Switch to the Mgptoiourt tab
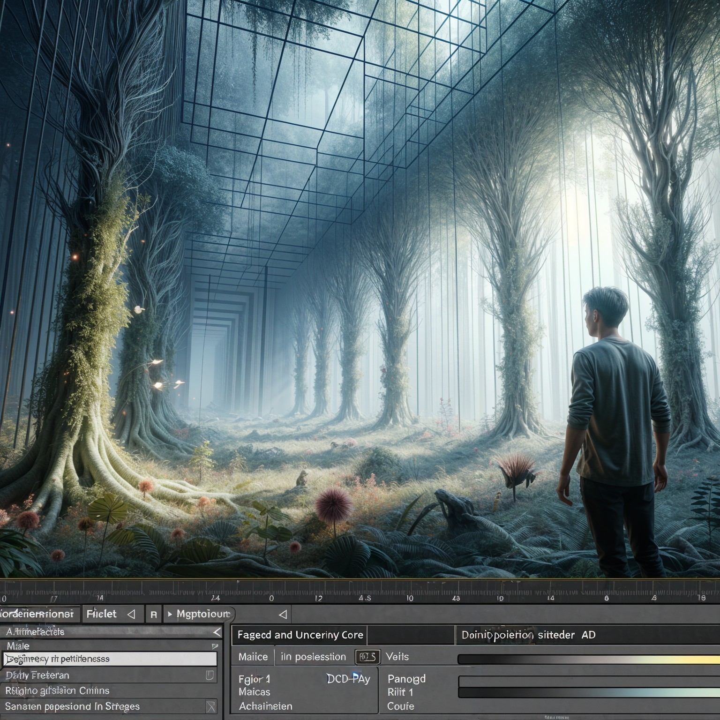 [x=203, y=614]
